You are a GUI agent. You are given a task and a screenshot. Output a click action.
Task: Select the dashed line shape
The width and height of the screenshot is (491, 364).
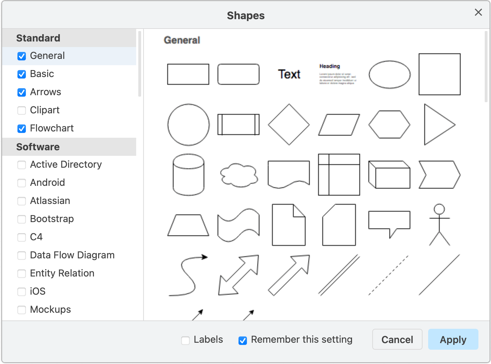pos(388,275)
